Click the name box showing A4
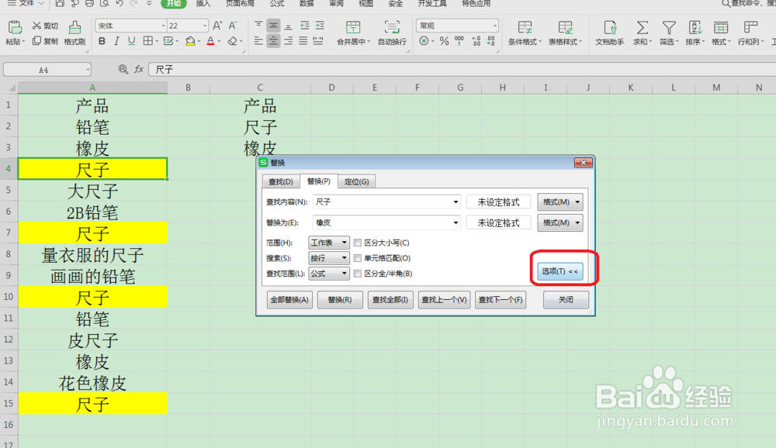Screen dimensions: 776x448 click(45, 68)
